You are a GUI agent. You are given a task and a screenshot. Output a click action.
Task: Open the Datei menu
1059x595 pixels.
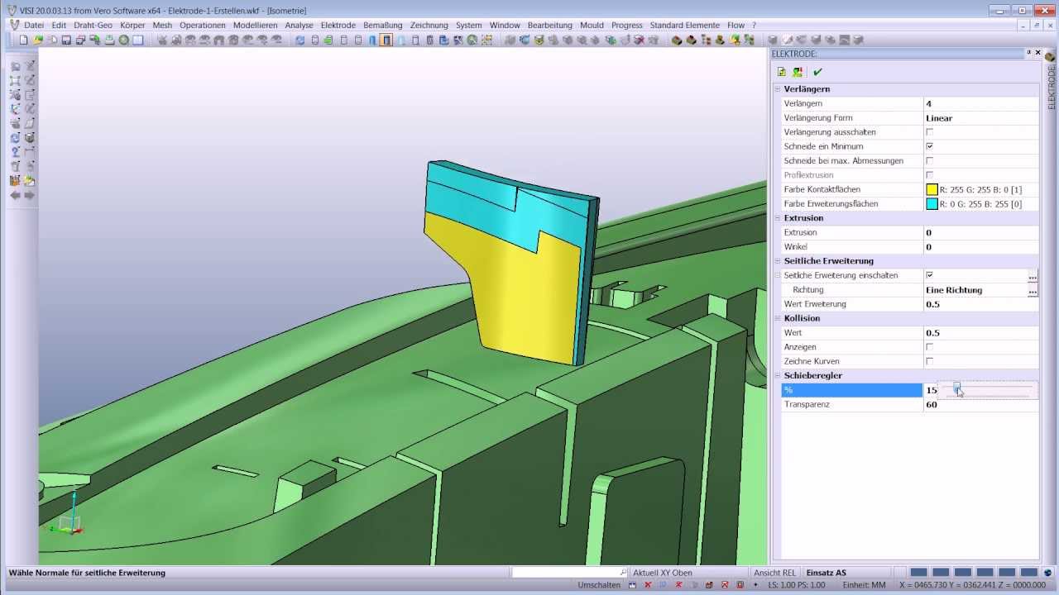tap(34, 25)
